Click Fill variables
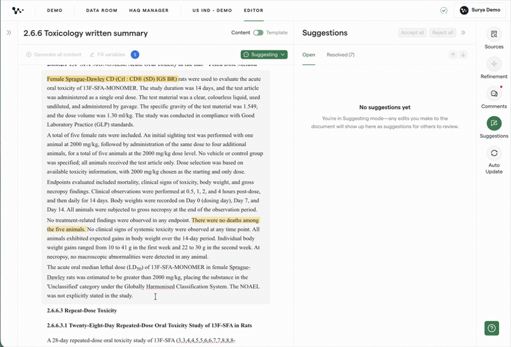 (107, 55)
